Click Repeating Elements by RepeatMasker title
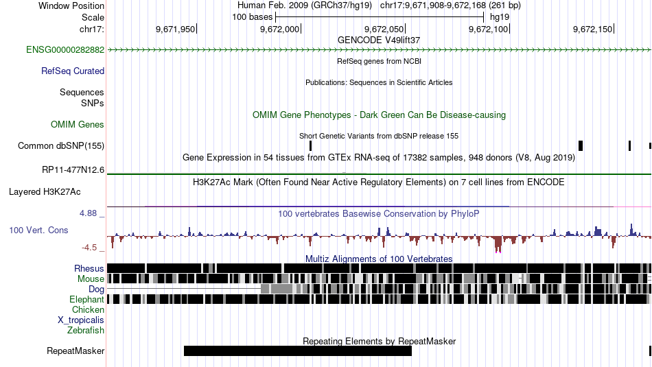The height and width of the screenshot is (367, 652). click(379, 342)
